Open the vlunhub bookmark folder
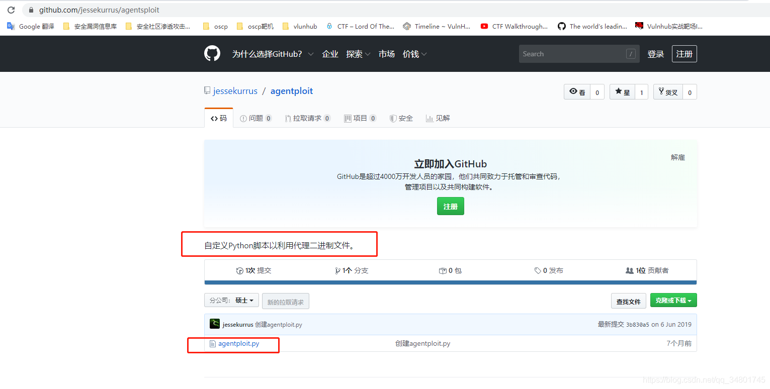The height and width of the screenshot is (389, 770). point(300,26)
